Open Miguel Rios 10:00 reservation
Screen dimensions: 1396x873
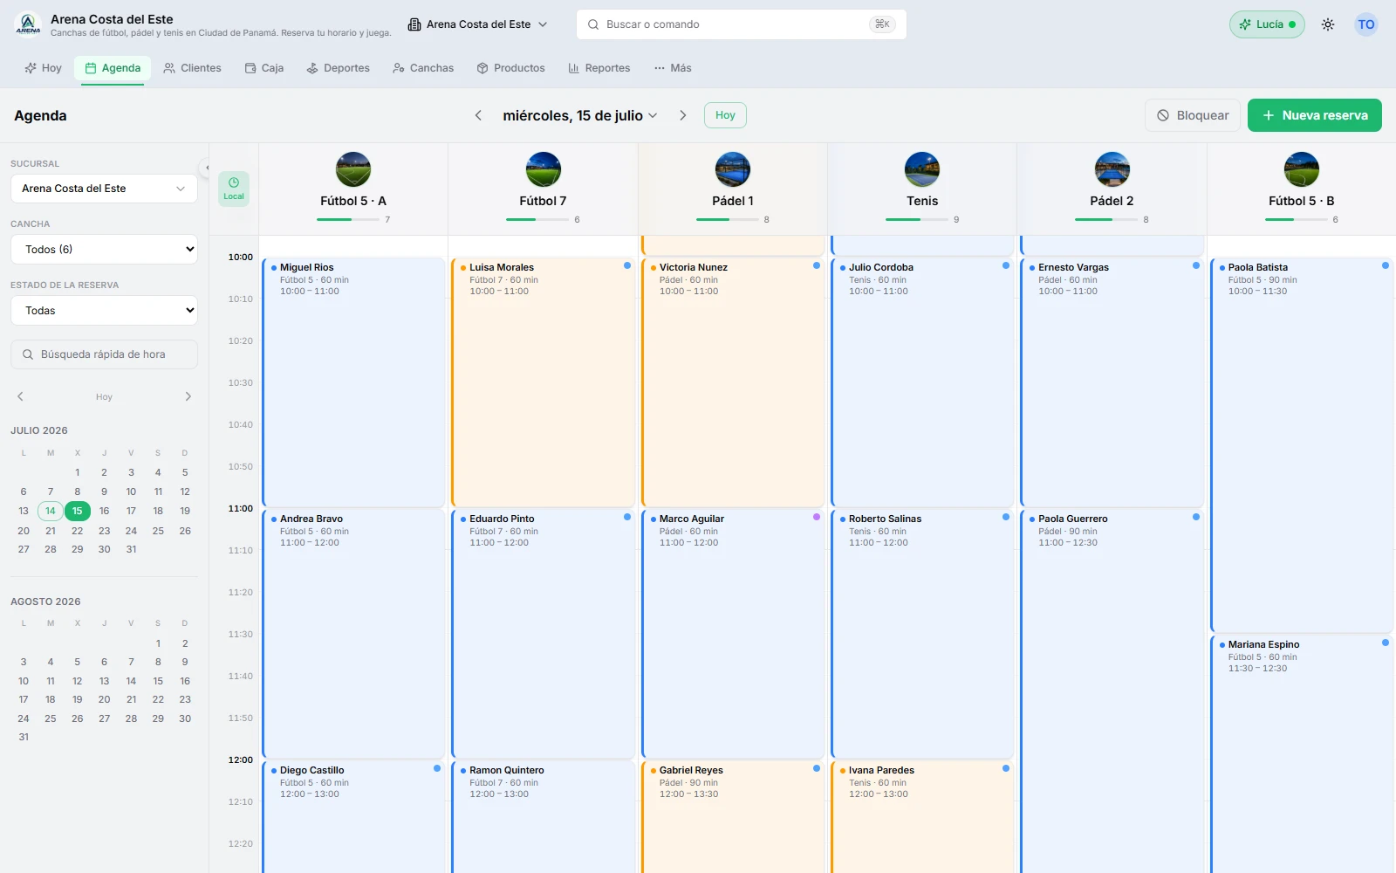[353, 382]
